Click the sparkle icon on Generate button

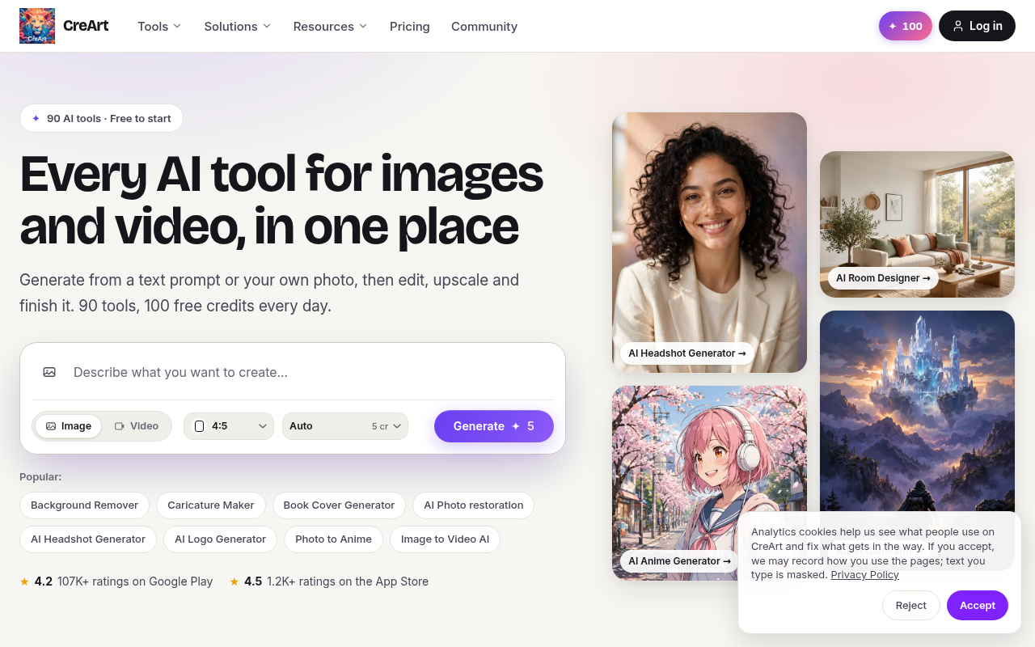pos(516,426)
